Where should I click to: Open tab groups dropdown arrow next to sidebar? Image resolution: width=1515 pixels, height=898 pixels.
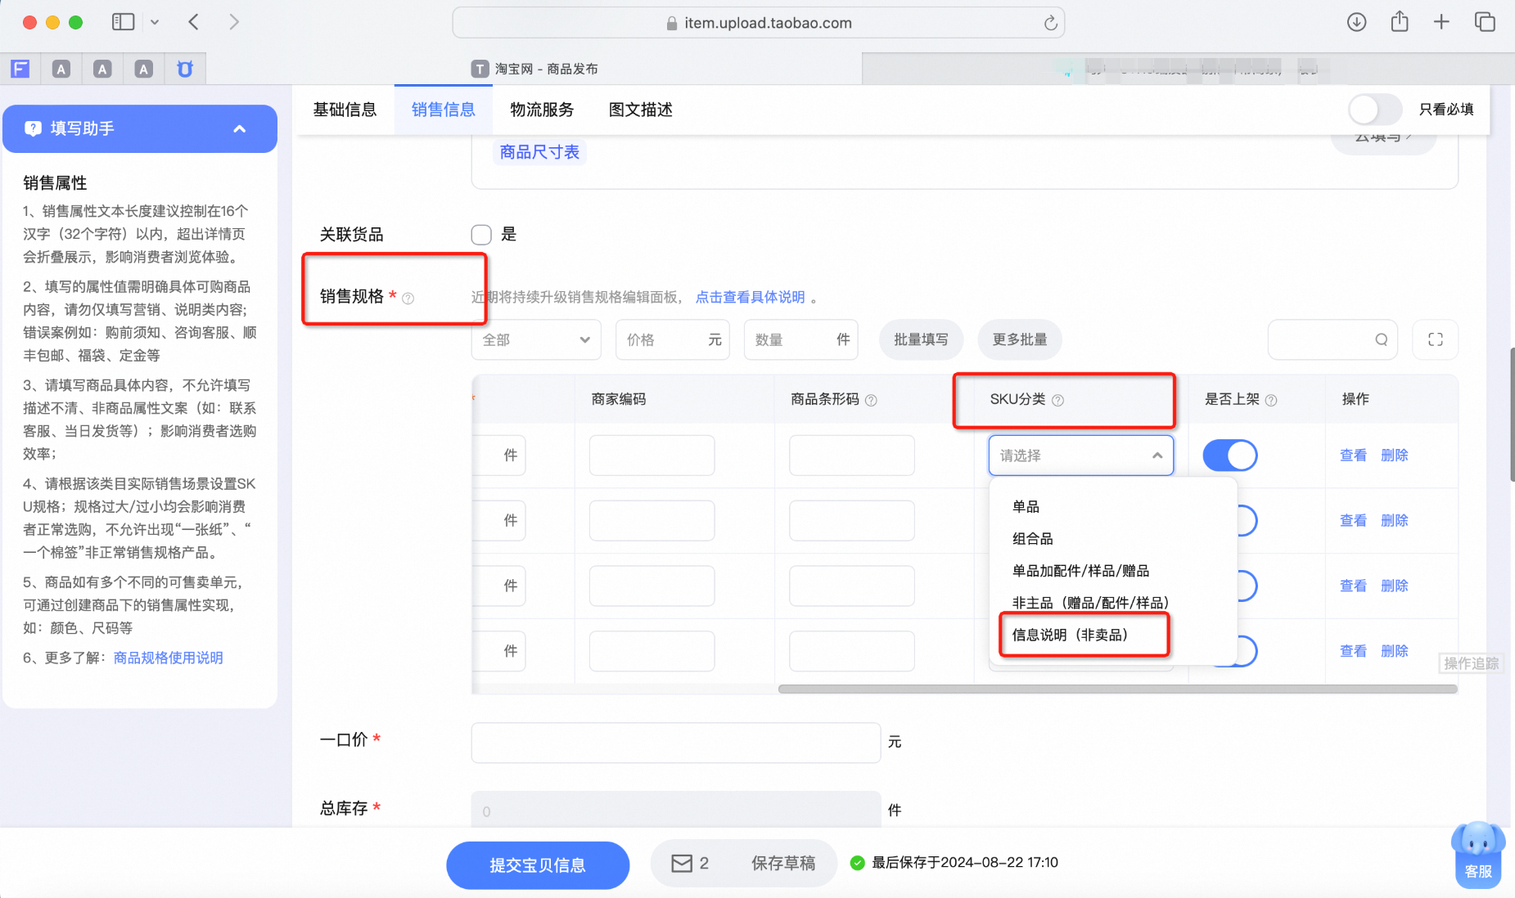(x=155, y=23)
